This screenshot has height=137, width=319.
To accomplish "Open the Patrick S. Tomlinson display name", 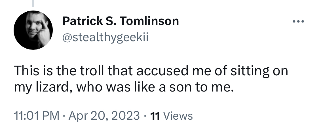I will tap(121, 21).
